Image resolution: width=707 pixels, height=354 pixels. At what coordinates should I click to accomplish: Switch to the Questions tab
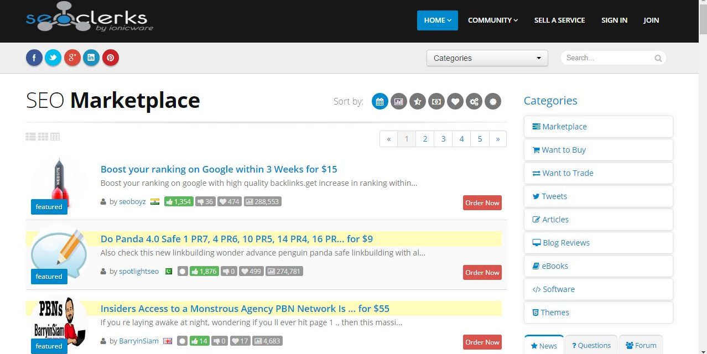point(591,345)
